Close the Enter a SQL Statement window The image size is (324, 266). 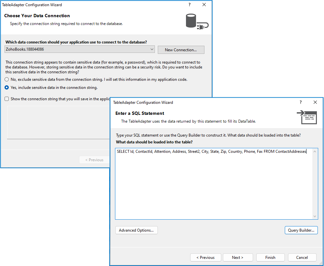tap(315, 102)
